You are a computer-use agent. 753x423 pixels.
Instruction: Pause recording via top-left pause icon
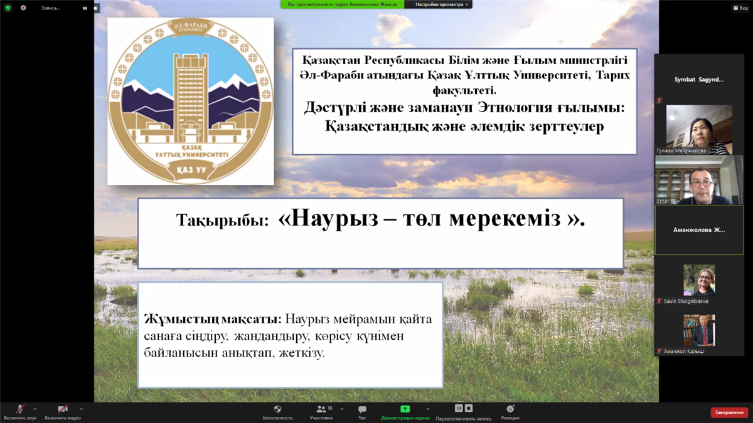(85, 8)
